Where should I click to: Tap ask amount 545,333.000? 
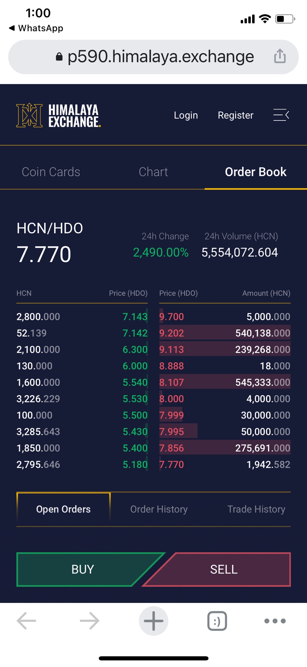(x=263, y=382)
